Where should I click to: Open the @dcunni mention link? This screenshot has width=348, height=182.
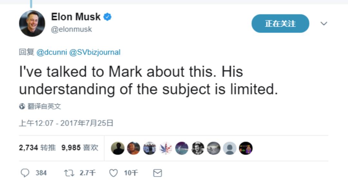point(52,52)
